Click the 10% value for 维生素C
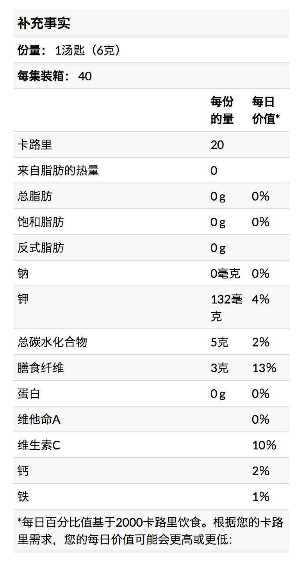Viewport: 296px width, 561px height. tap(264, 445)
